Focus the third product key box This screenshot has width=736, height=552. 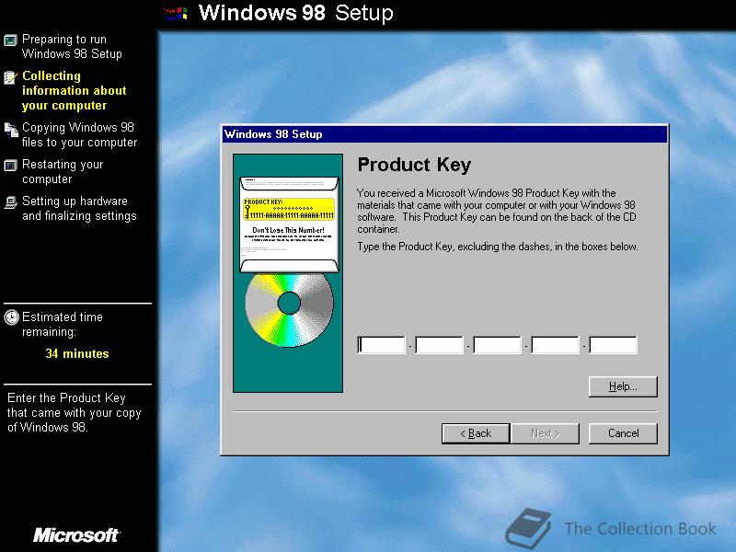[497, 345]
